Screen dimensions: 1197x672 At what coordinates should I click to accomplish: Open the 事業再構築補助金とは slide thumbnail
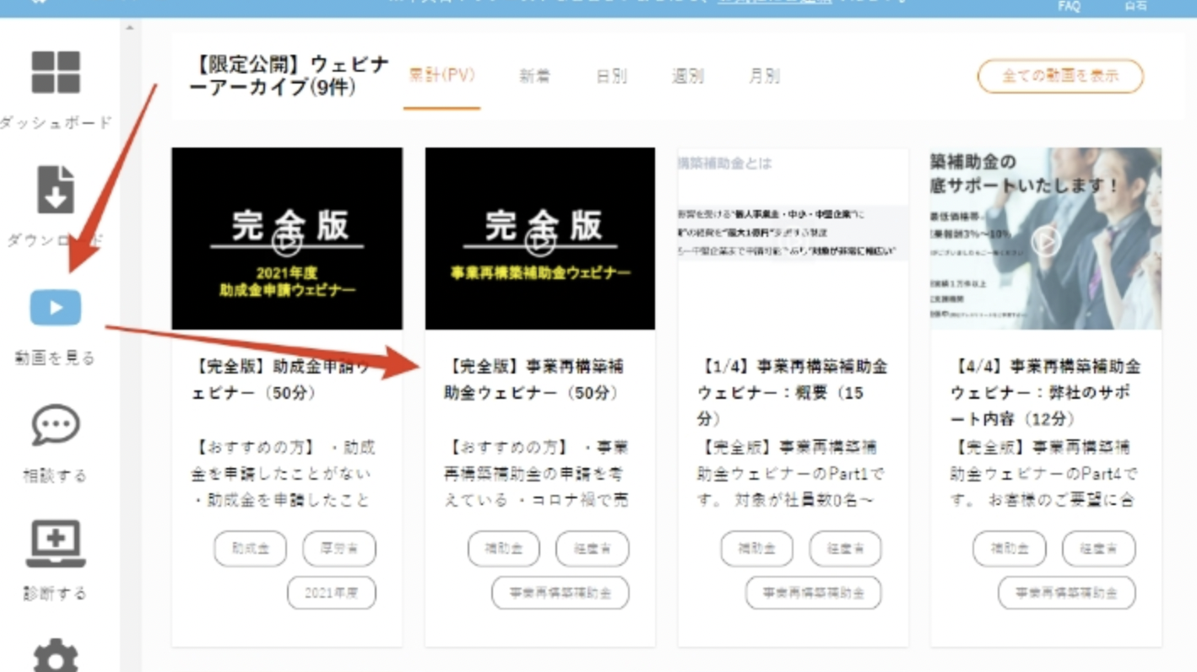coord(793,239)
